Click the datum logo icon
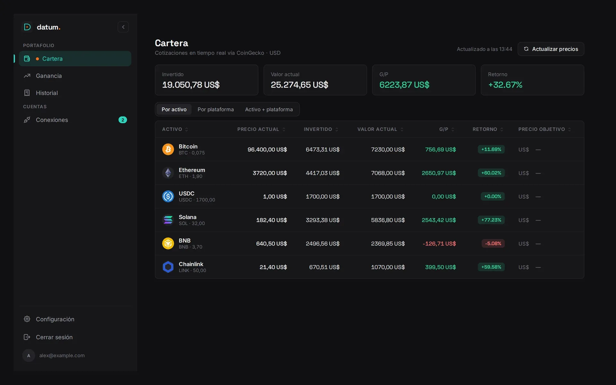Screen dimensions: 616x385 pyautogui.click(x=27, y=27)
